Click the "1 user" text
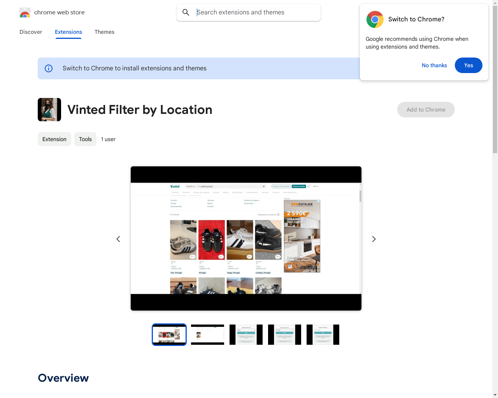This screenshot has width=498, height=398. pos(108,139)
